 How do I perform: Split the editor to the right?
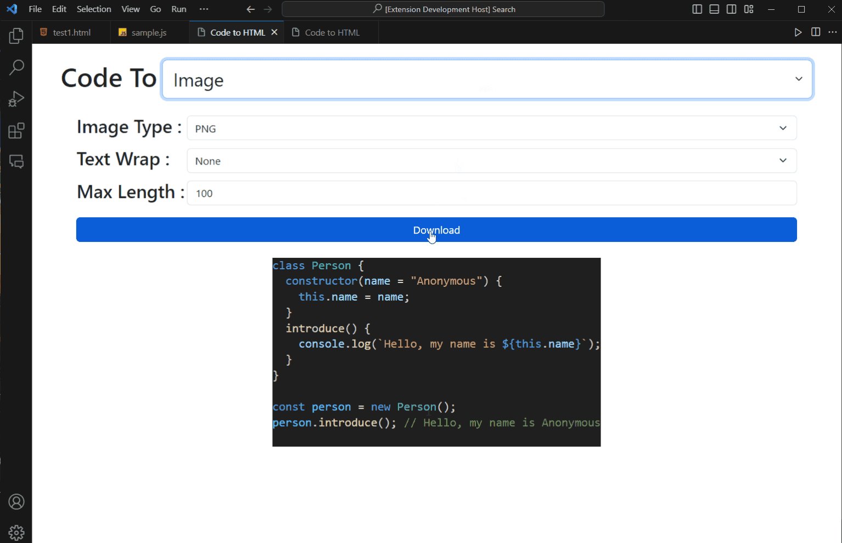coord(816,32)
